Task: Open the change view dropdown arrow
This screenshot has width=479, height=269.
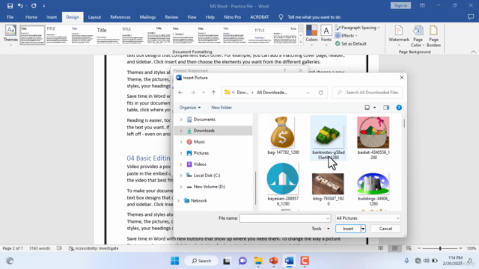Action: (x=374, y=108)
